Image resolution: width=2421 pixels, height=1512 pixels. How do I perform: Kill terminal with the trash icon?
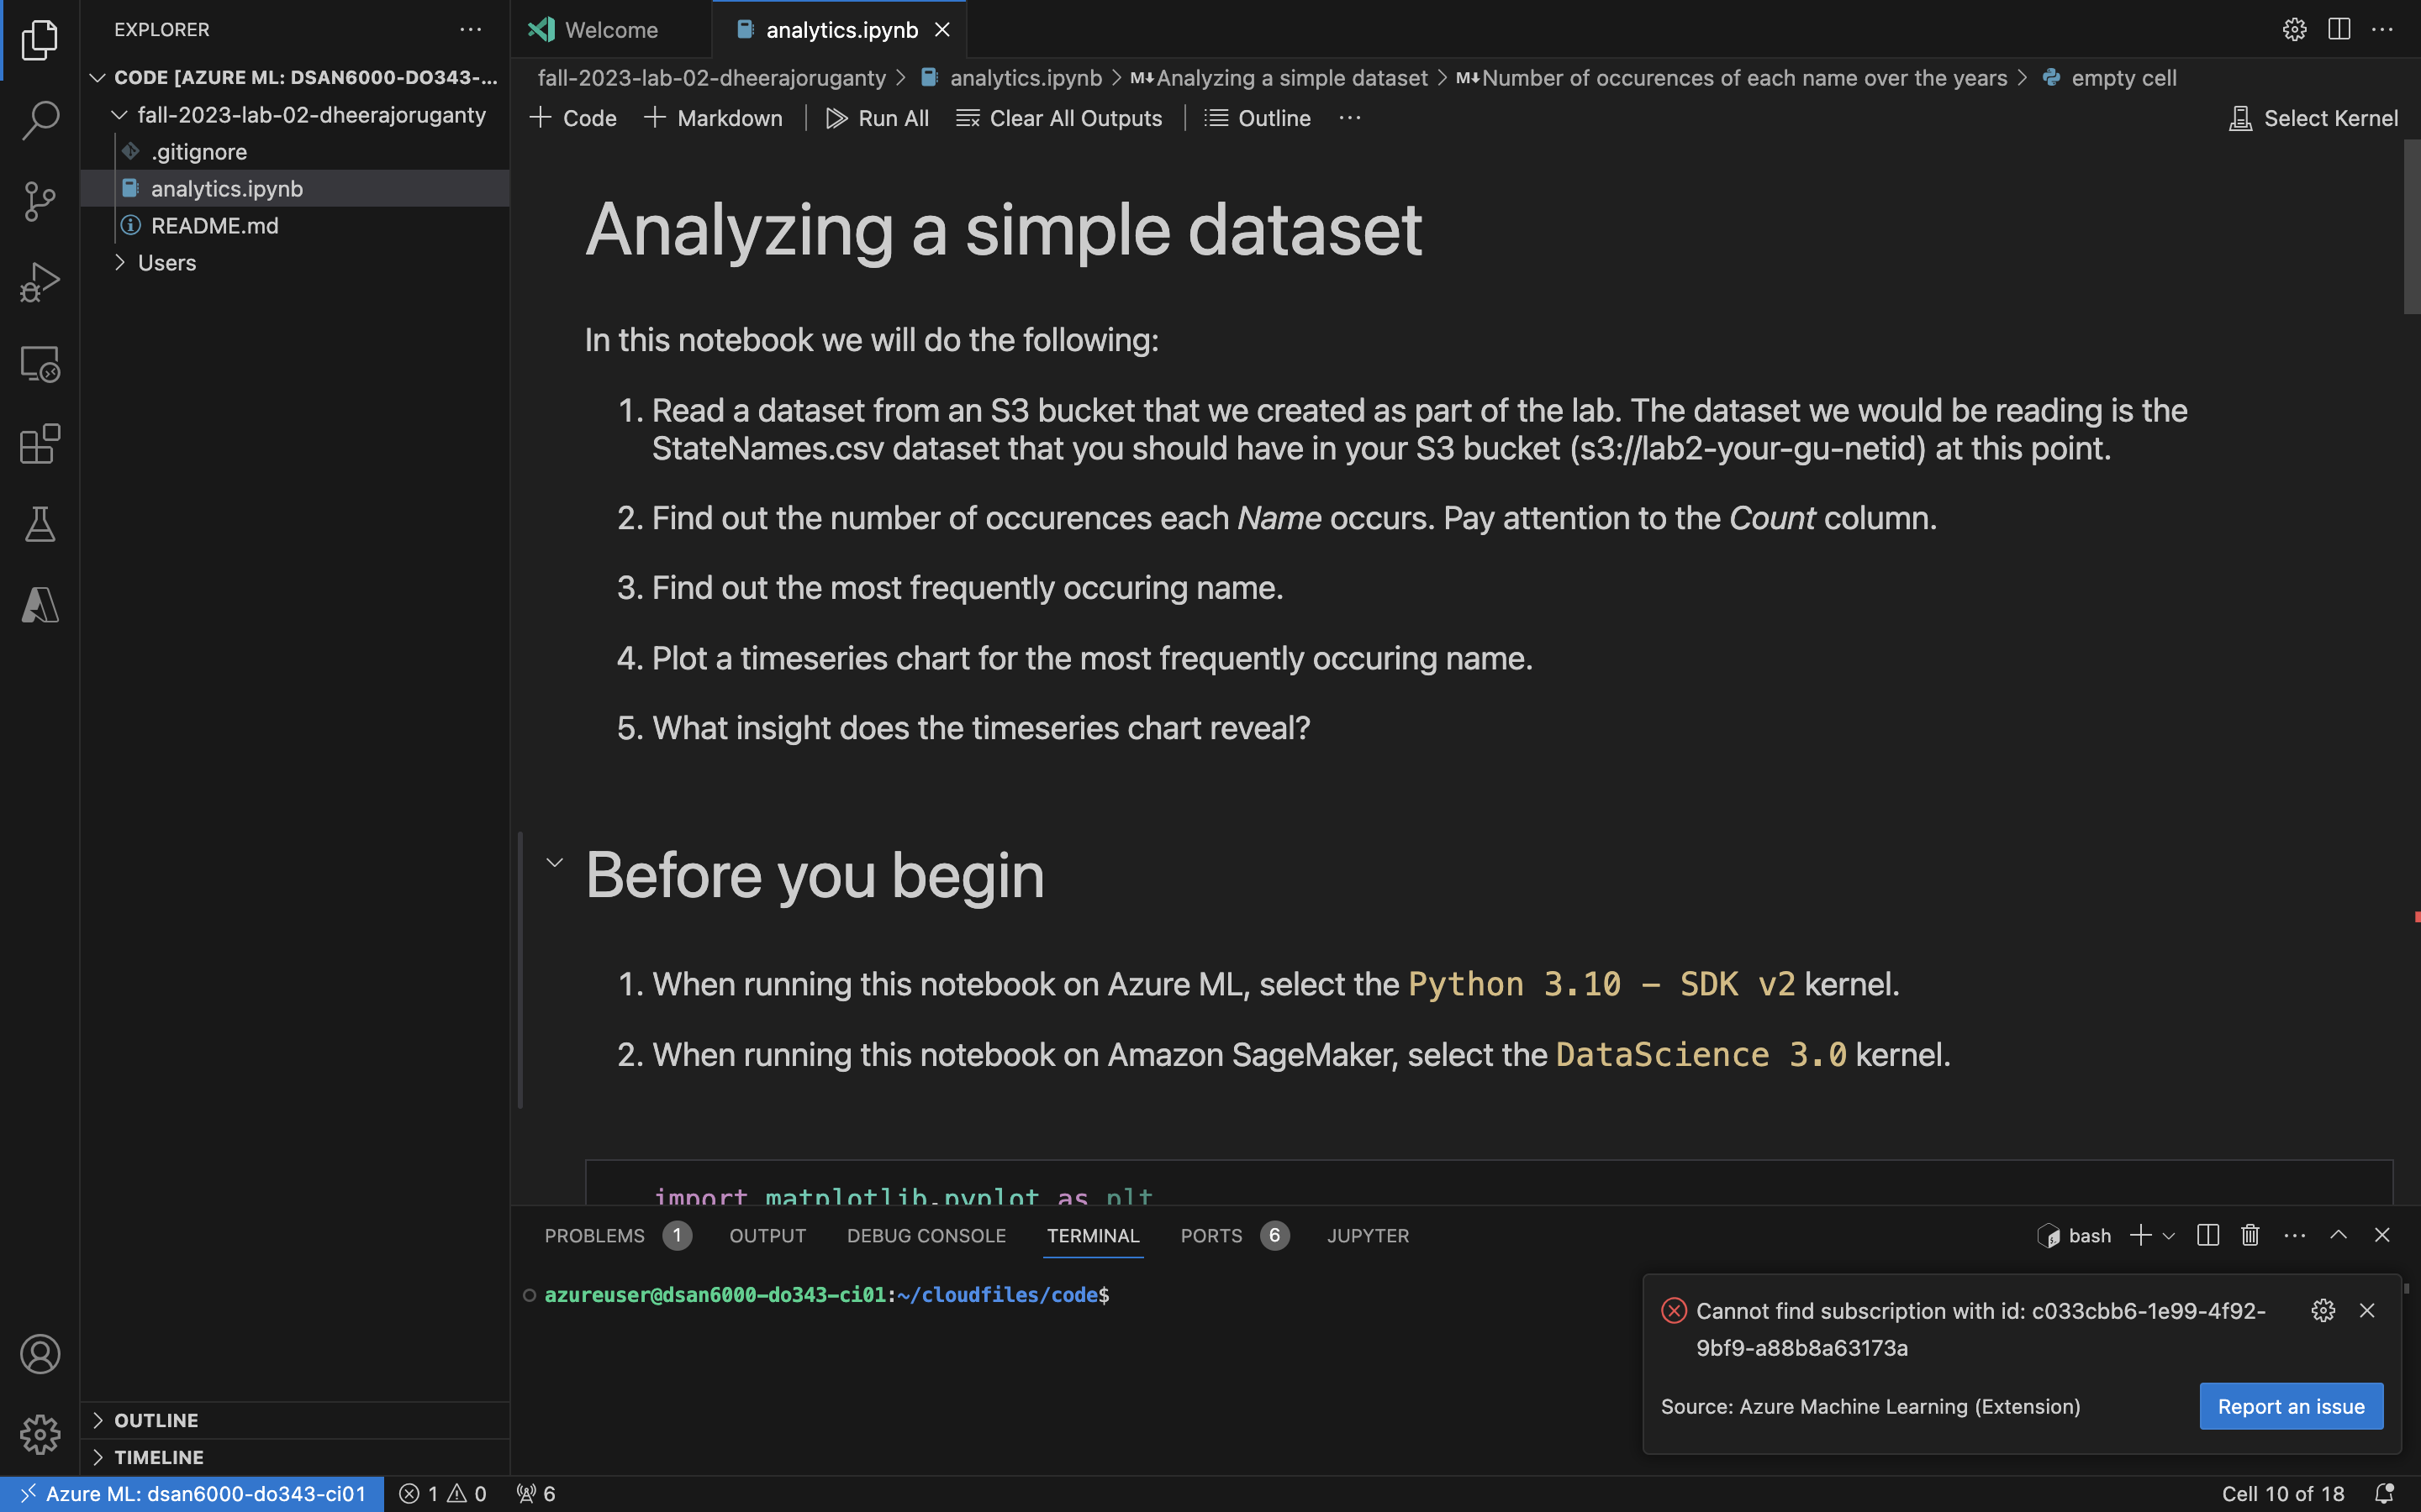(x=2250, y=1235)
